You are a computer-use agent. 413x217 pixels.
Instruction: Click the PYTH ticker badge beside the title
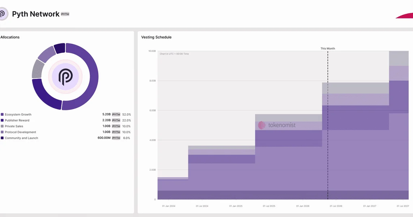(x=65, y=14)
